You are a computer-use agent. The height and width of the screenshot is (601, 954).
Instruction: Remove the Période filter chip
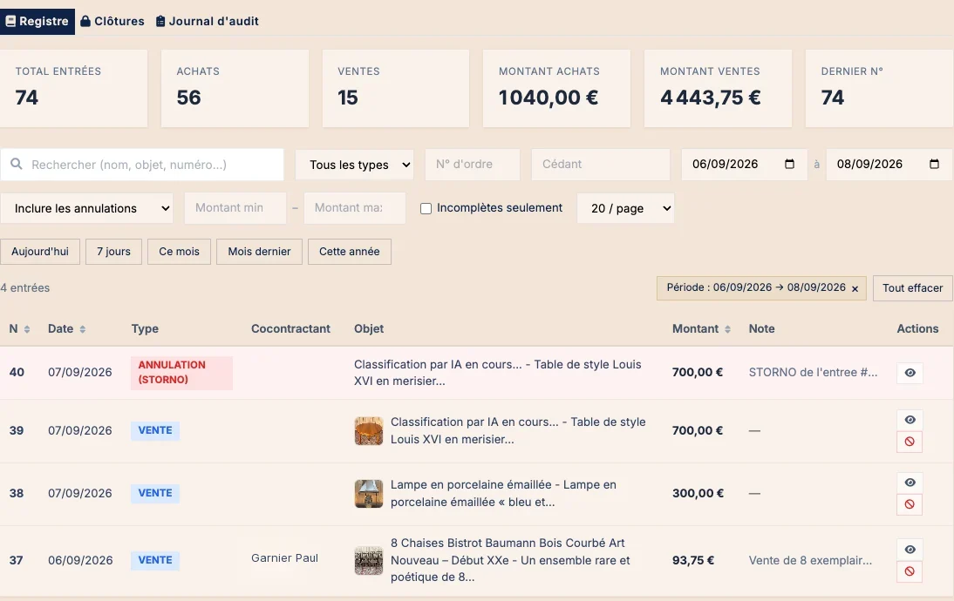pyautogui.click(x=855, y=288)
